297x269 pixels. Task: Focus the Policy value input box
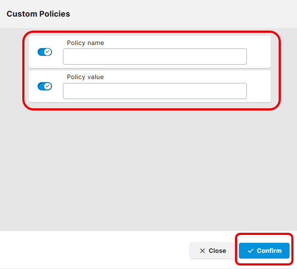[x=155, y=91]
